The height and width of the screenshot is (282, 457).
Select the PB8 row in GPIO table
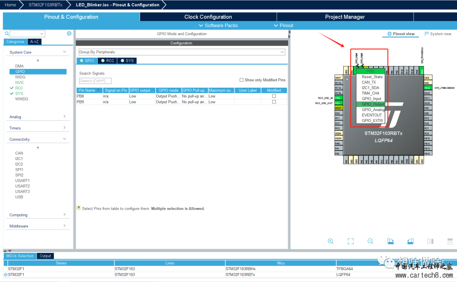click(x=182, y=96)
